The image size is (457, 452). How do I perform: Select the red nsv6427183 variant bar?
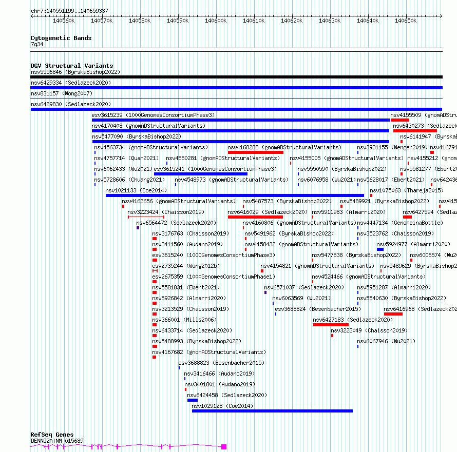coord(331,325)
